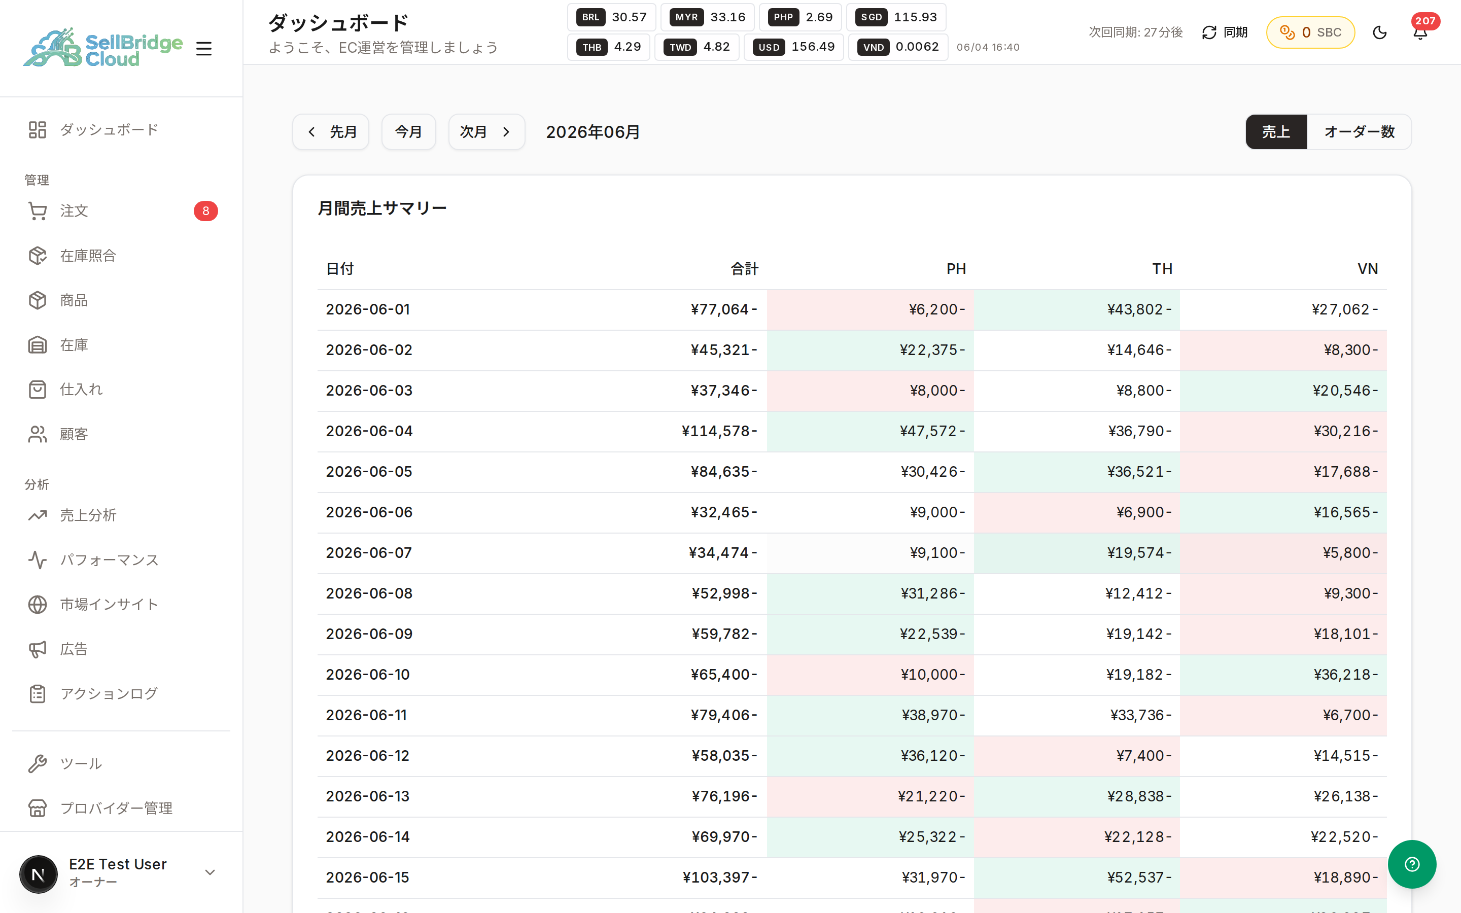The width and height of the screenshot is (1461, 913).
Task: Click the TH column header
Action: coord(1162,269)
